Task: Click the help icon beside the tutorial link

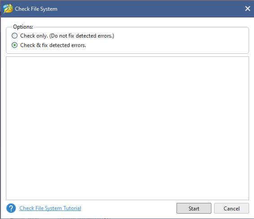Action: 11,208
